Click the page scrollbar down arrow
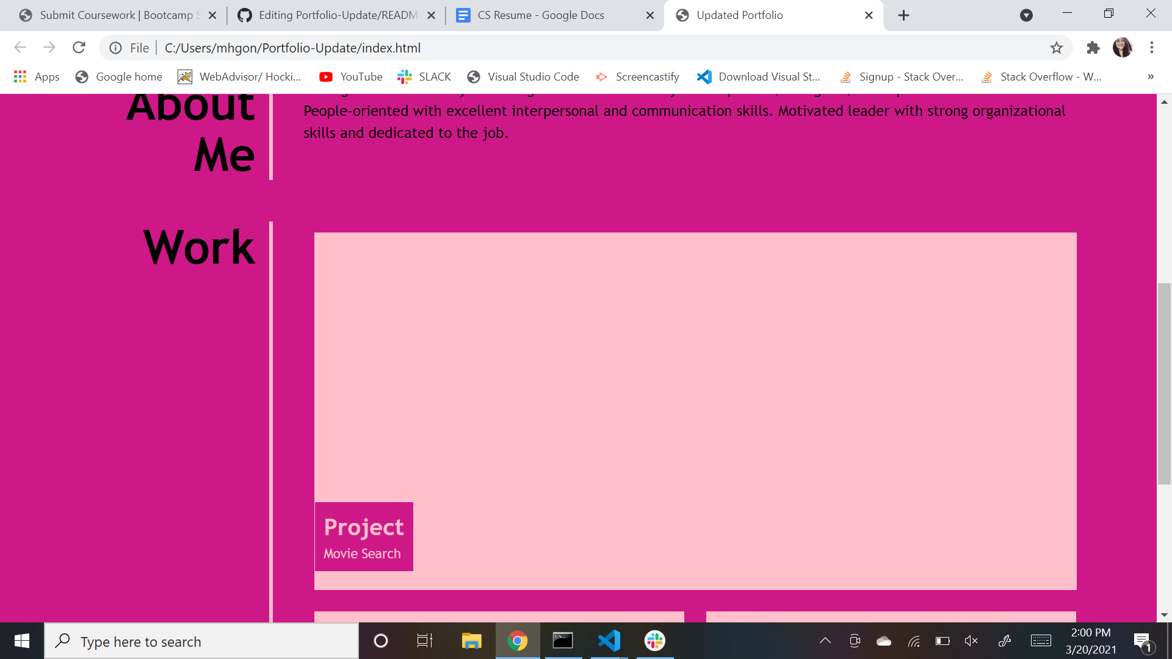The width and height of the screenshot is (1172, 659). [1164, 615]
